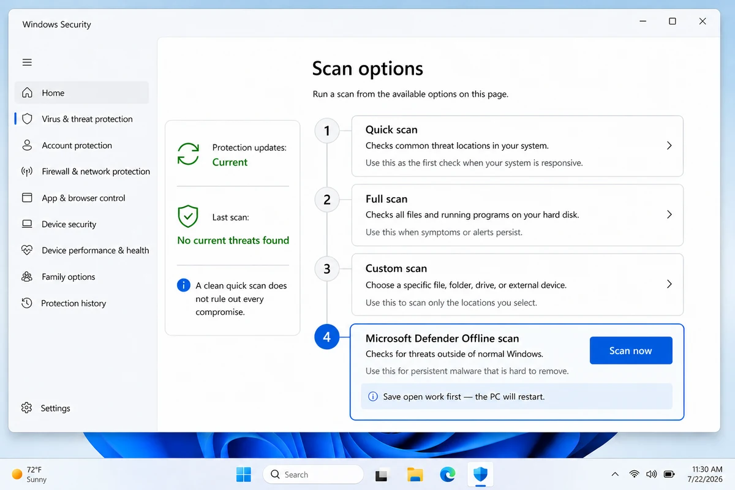Click the green last scan shield icon
The width and height of the screenshot is (735, 490).
point(188,216)
